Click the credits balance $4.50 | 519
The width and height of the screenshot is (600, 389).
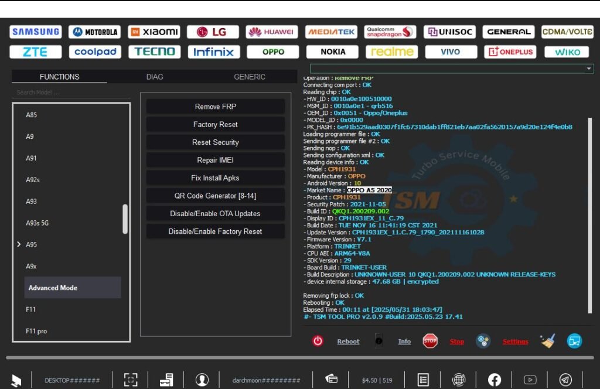[377, 380]
